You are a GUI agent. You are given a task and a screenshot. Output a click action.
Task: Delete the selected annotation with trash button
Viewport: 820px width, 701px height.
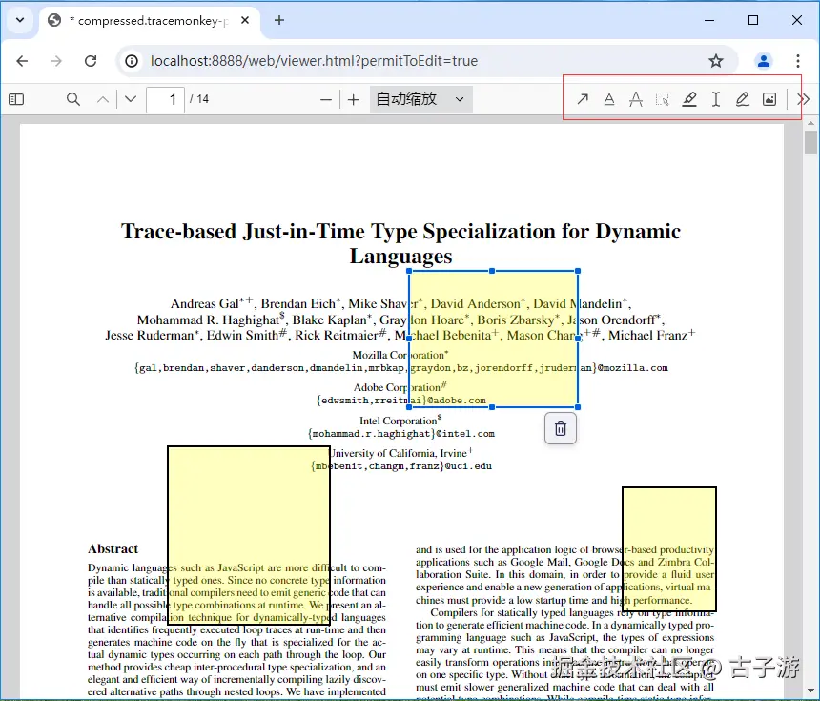561,428
